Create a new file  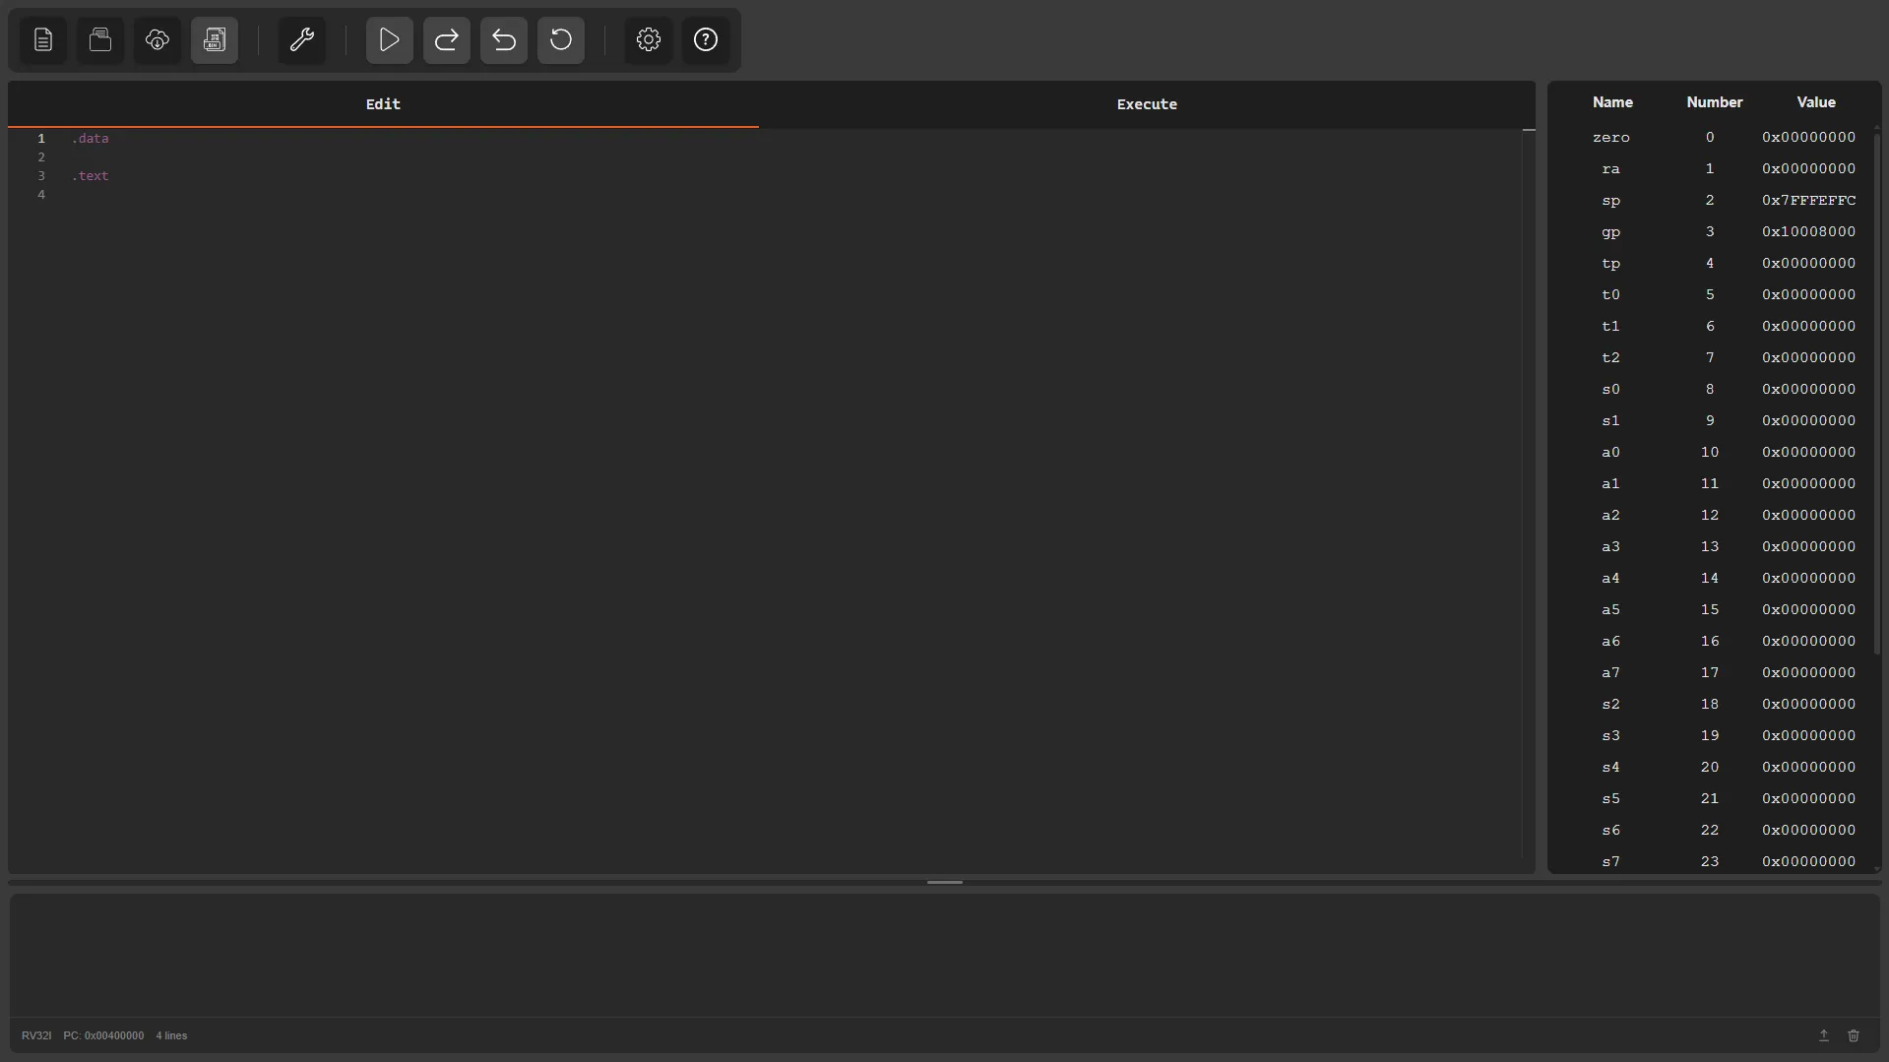[x=42, y=40]
